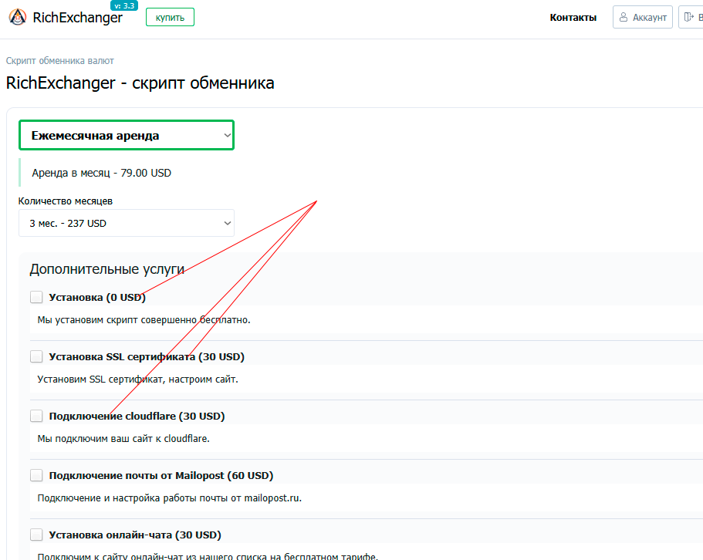Screen dimensions: 703x560
Task: Check the Установка (0 USD) checkbox
Action: pyautogui.click(x=36, y=297)
